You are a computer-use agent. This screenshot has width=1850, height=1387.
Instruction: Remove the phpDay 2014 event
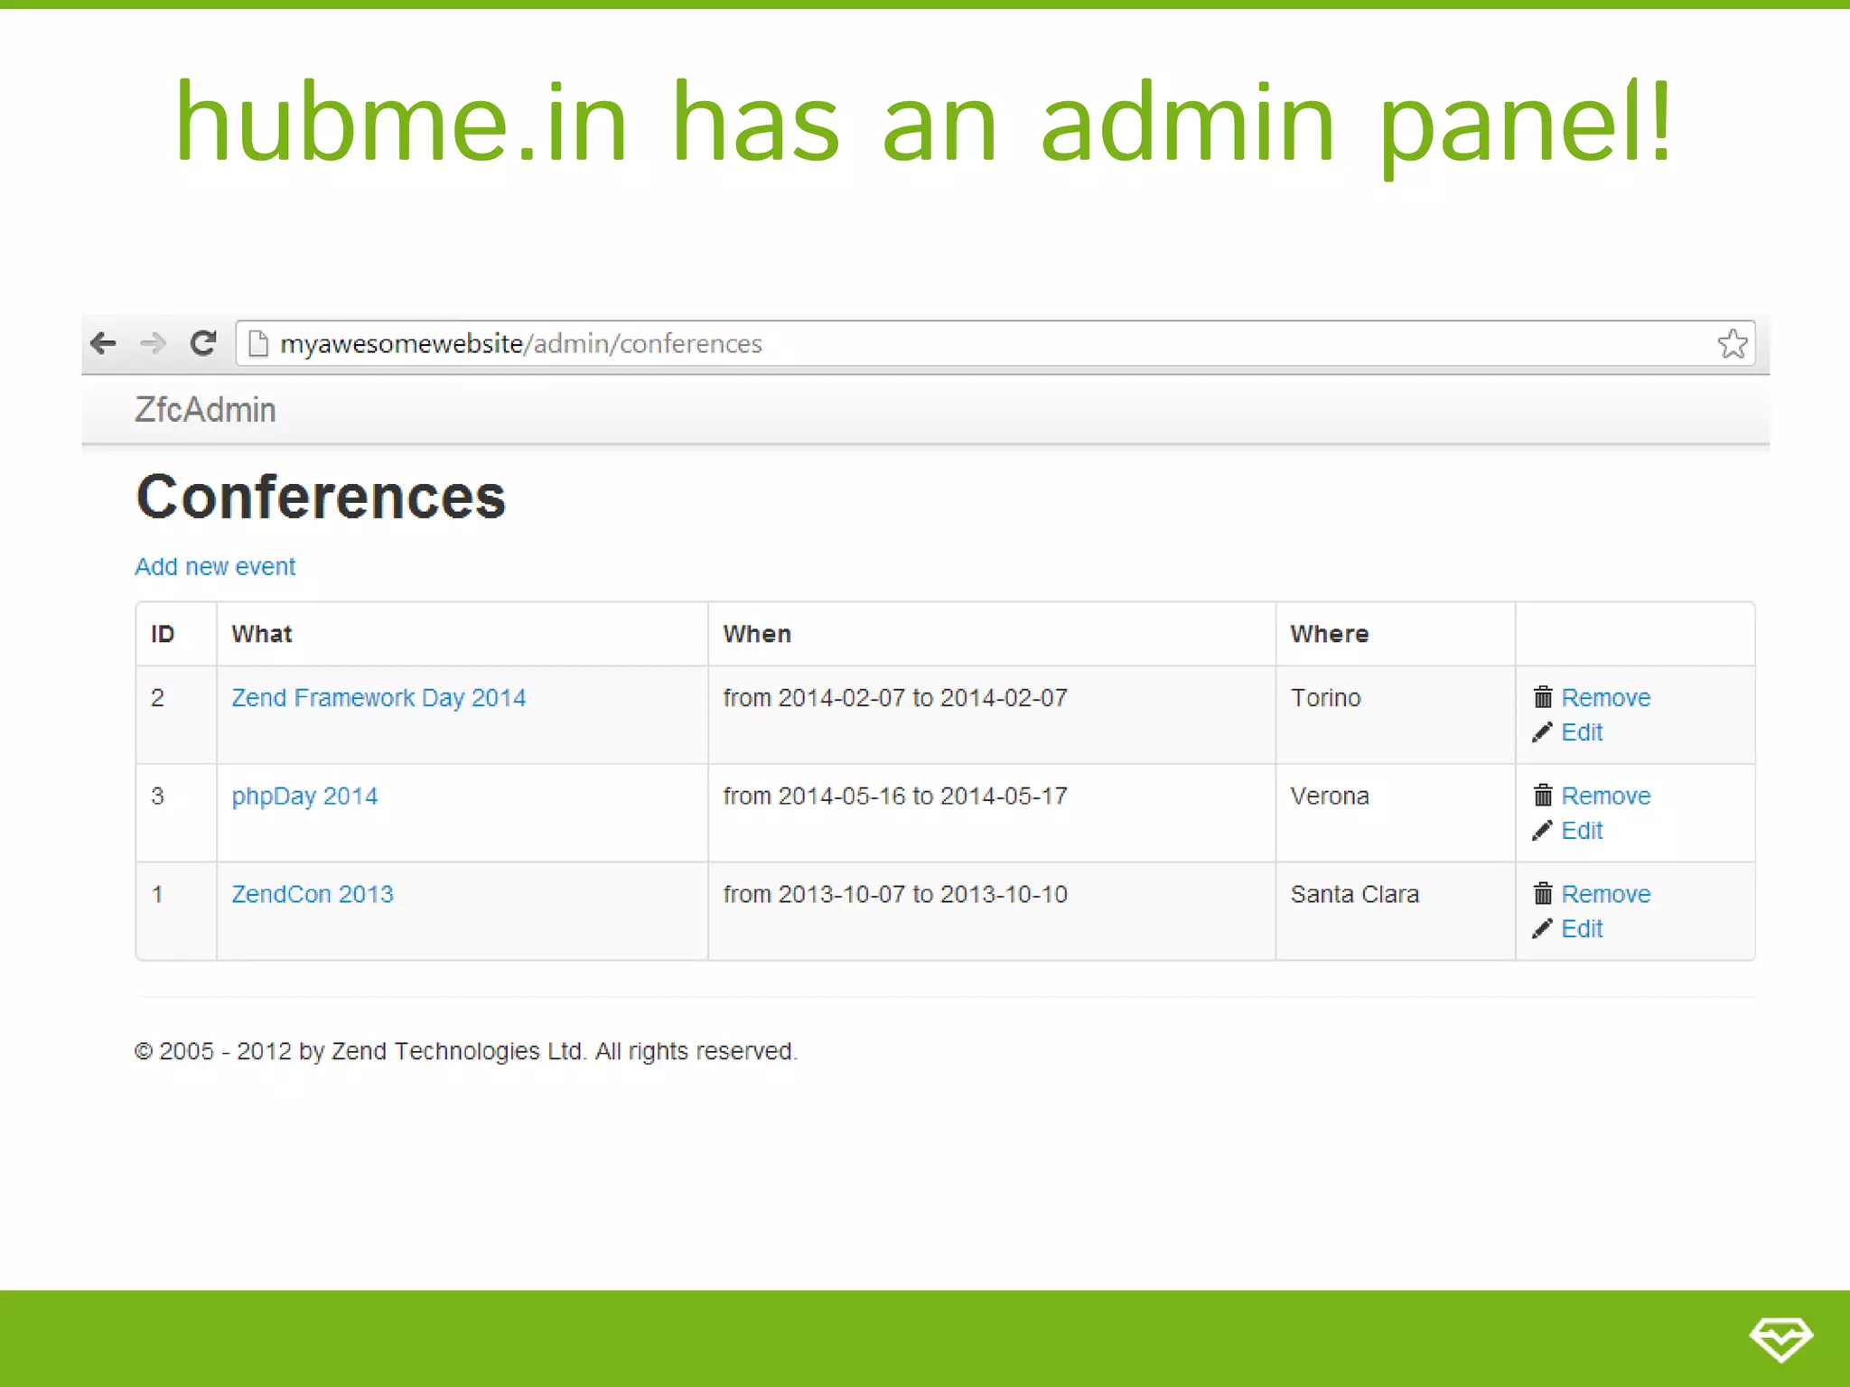coord(1605,796)
